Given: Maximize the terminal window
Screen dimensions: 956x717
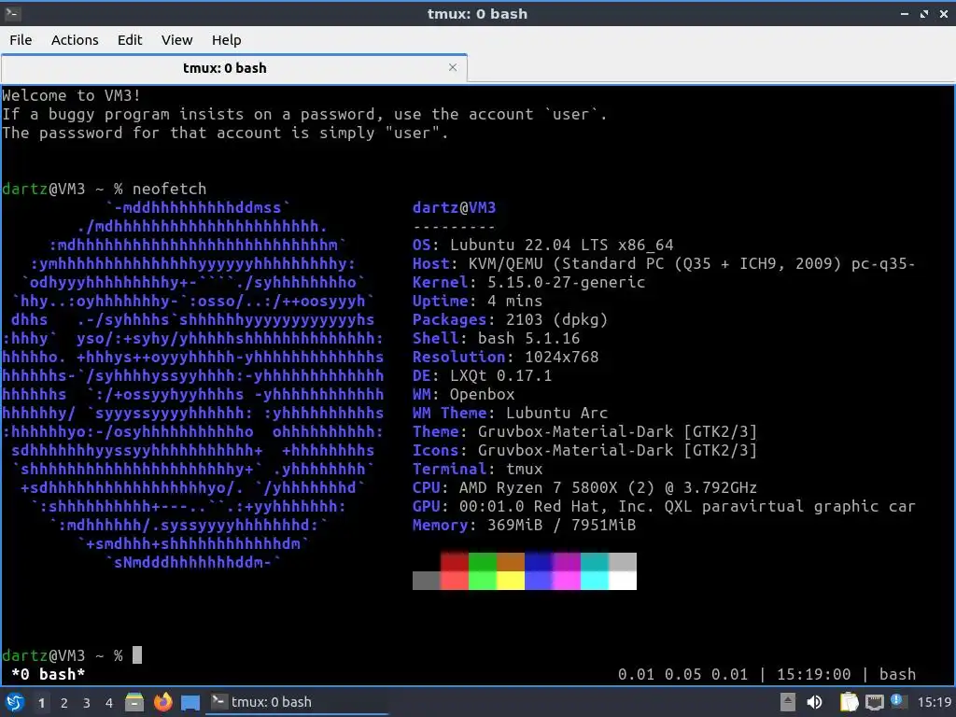Looking at the screenshot, I should pos(924,13).
